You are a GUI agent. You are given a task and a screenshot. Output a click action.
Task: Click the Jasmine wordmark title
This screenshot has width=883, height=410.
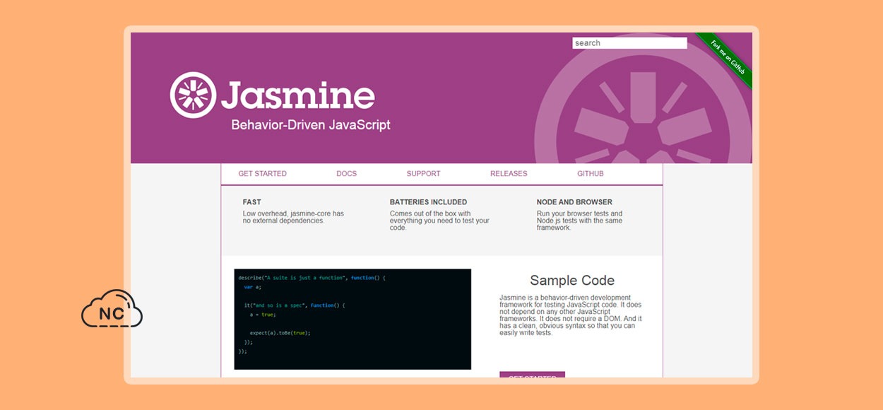click(297, 95)
